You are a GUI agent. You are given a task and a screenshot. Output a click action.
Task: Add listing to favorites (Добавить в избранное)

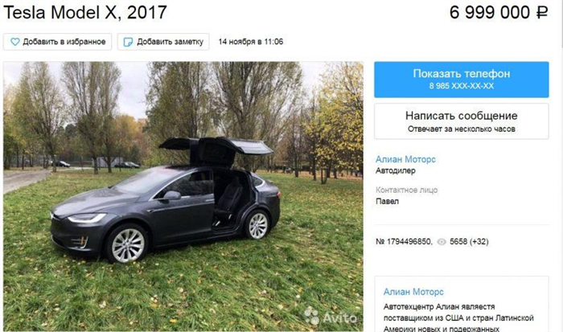[x=57, y=42]
